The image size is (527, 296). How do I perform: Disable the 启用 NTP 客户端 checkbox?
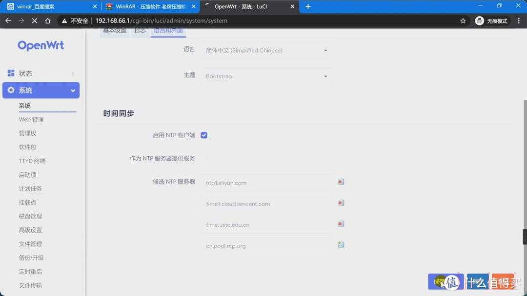click(204, 135)
